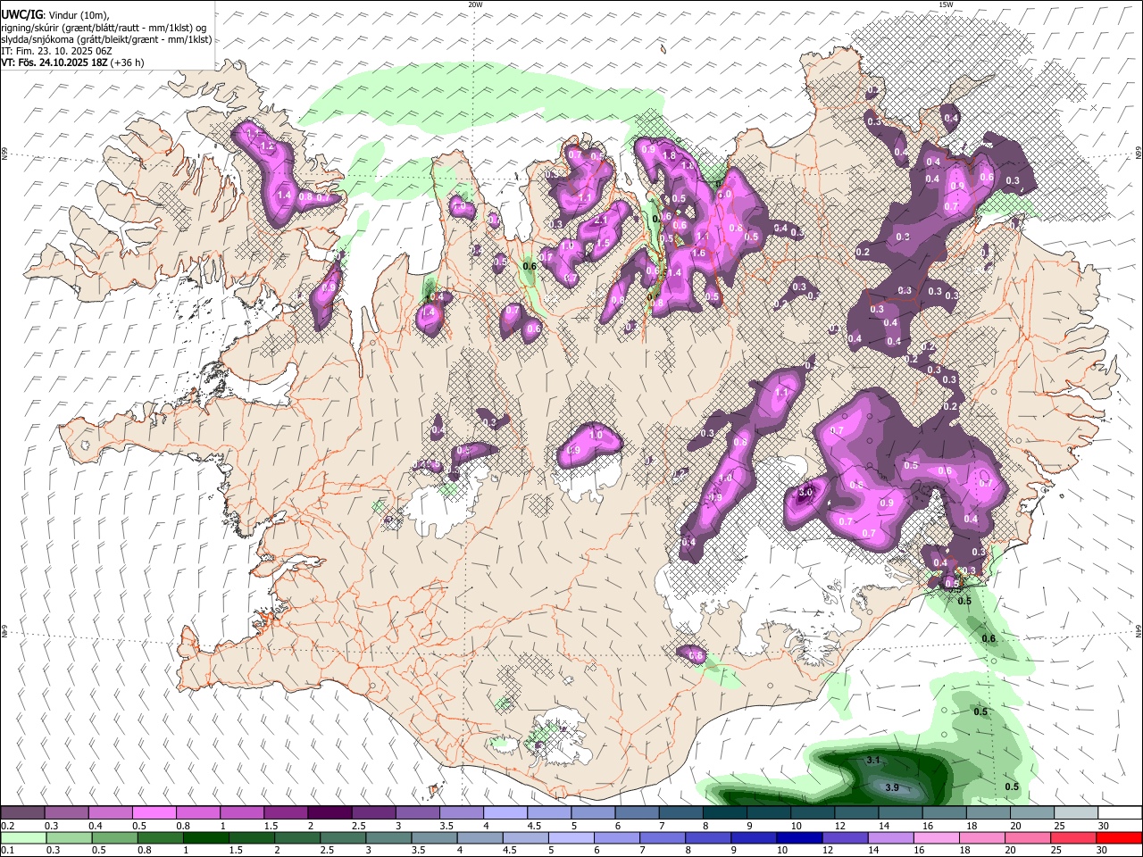
Task: Pick the gray-green 3–3.5 rain swatch
Action: coord(388,837)
